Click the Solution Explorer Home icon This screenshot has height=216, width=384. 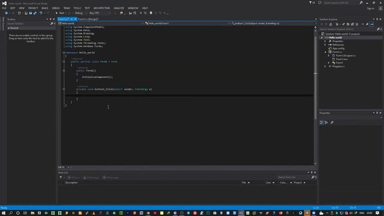331,24
